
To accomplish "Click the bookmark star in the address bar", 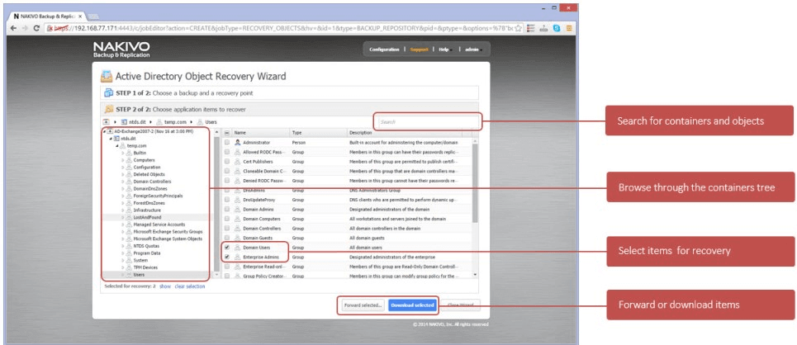I will [x=517, y=27].
